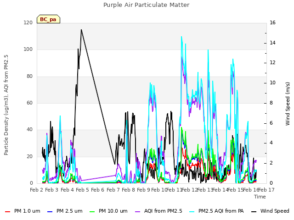Click the chart title Purple Air Particulate Matter
This screenshot has height=220, width=294.
[x=147, y=5]
